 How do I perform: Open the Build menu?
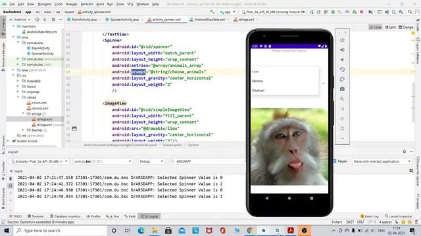pos(100,4)
